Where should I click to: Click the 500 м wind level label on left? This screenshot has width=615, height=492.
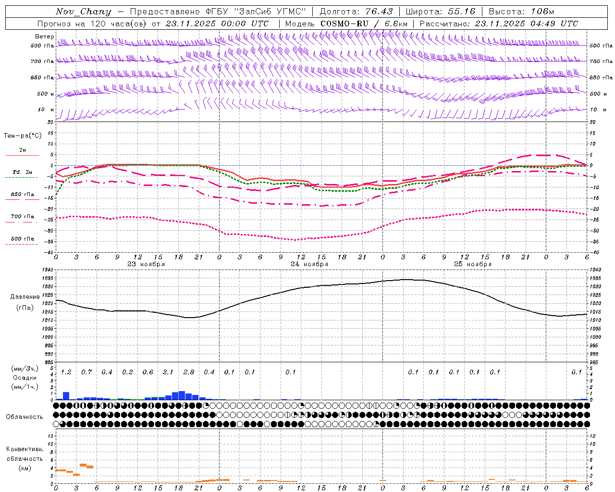pos(46,94)
